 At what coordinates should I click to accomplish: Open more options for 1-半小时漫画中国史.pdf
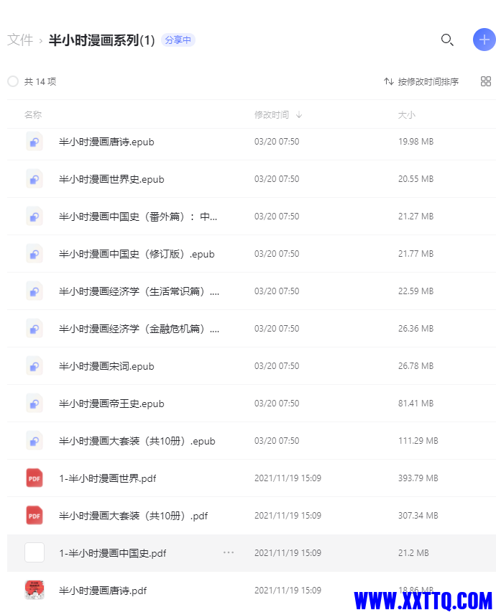tap(229, 552)
